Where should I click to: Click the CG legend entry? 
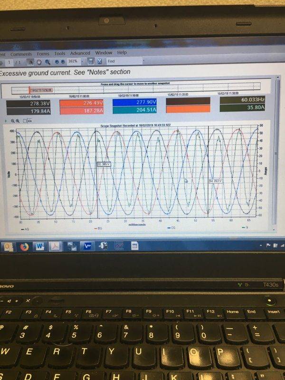[171, 228]
